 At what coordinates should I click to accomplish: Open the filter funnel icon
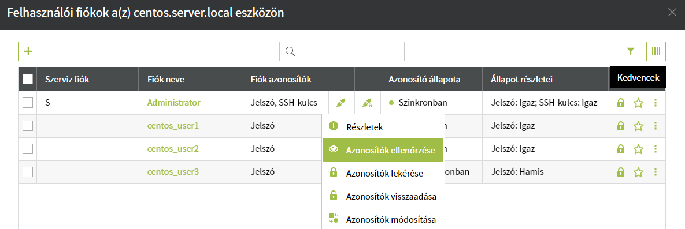tap(631, 51)
